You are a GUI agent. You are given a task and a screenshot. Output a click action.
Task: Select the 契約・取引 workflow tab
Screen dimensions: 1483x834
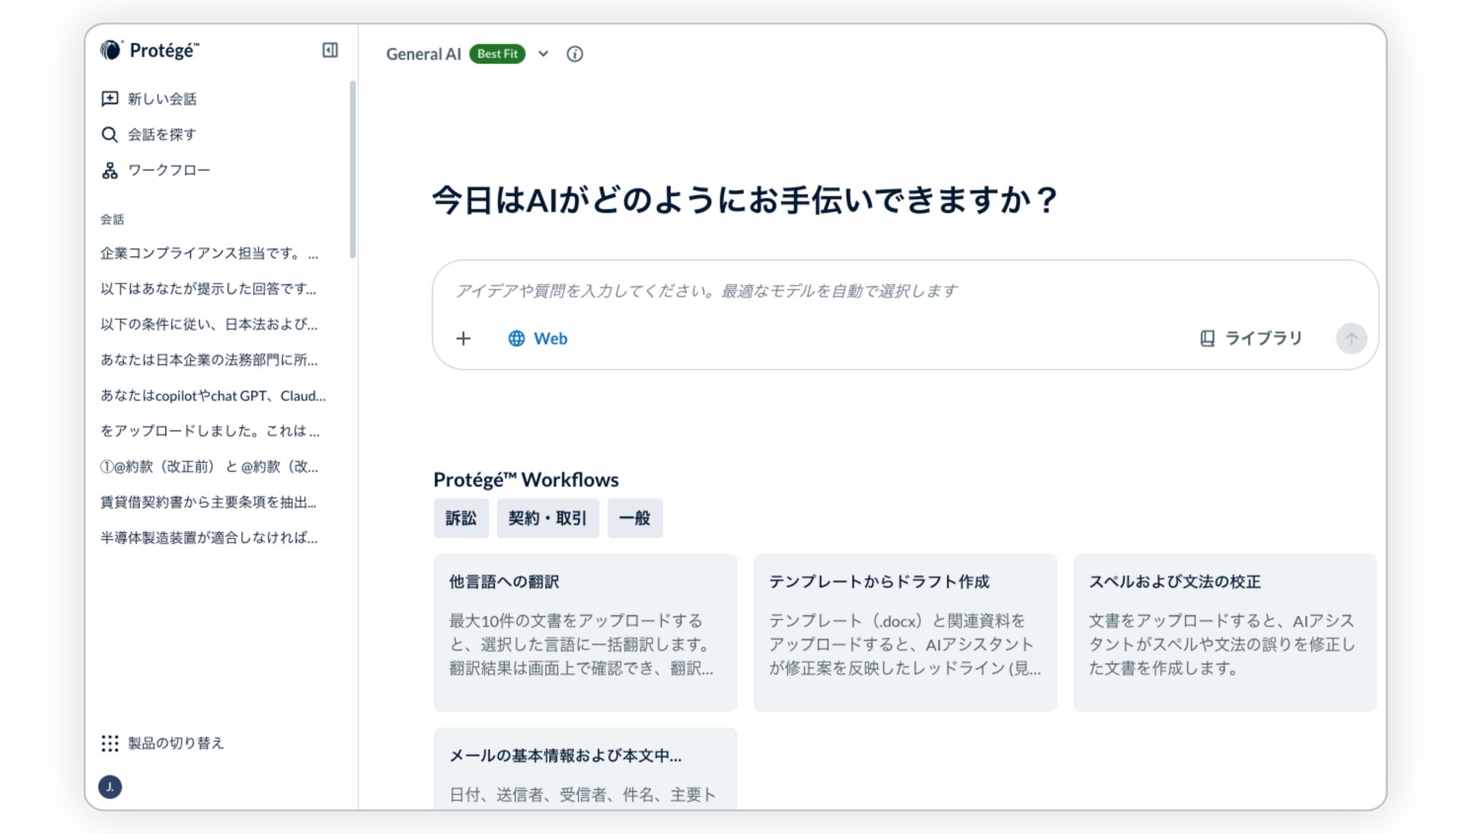click(x=548, y=518)
